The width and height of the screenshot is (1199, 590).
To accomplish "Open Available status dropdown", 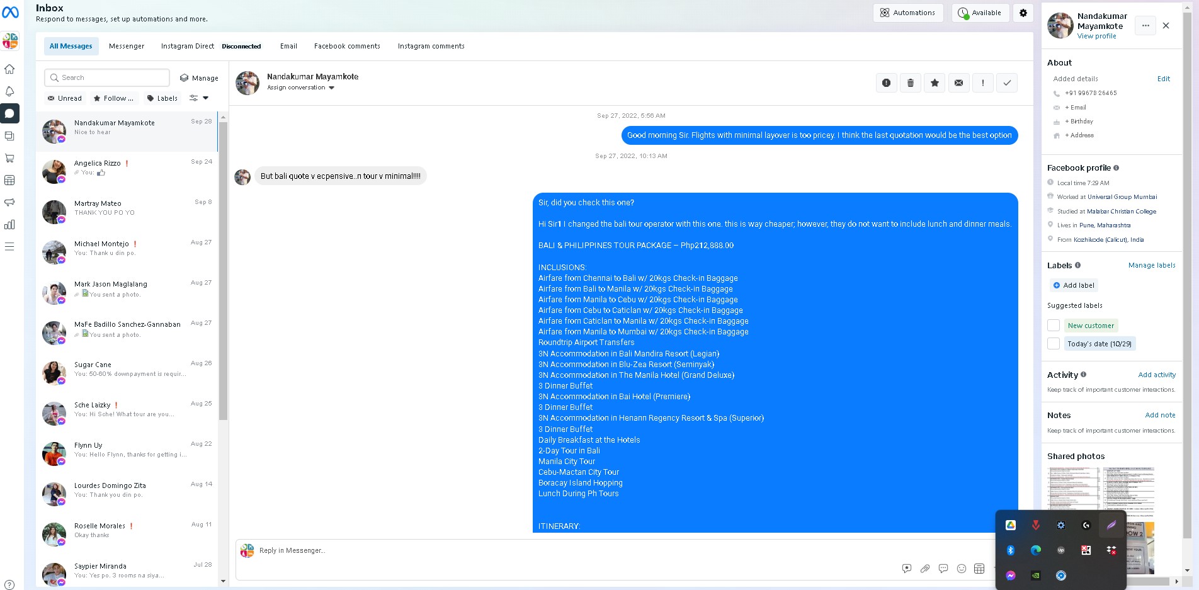I will 980,13.
